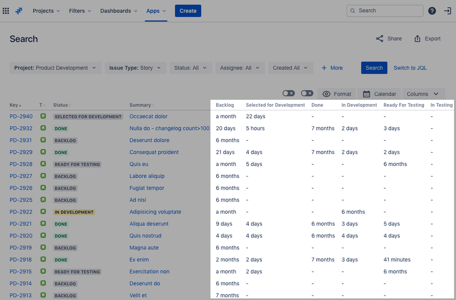Click the sign-in arrow icon

(447, 11)
